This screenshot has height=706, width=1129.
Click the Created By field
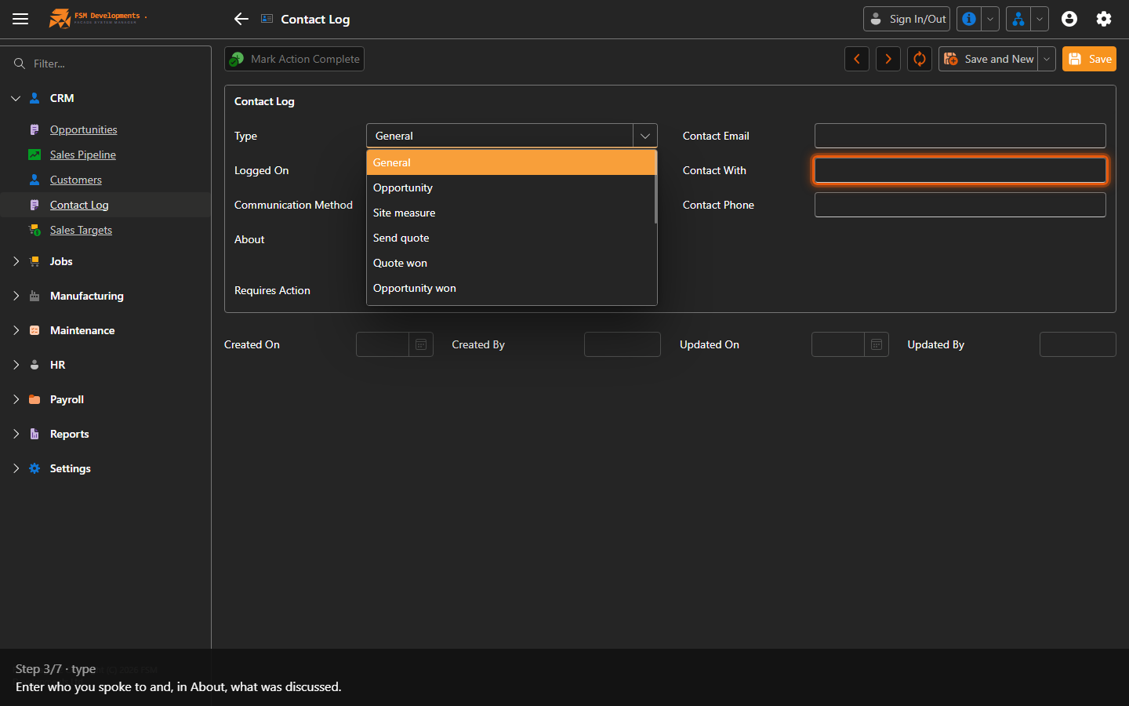[623, 344]
